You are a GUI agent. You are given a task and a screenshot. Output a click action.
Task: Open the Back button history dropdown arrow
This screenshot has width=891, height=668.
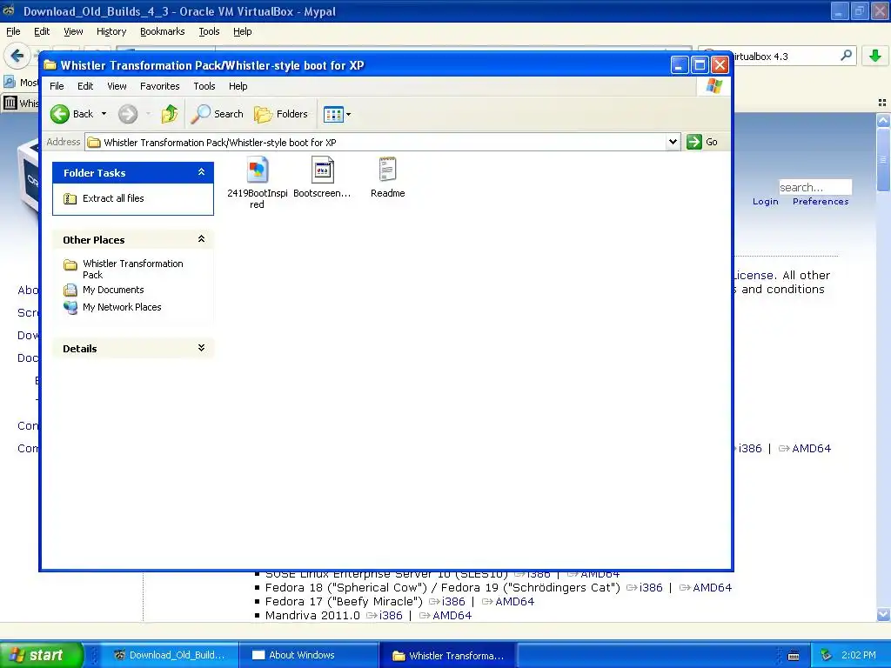pyautogui.click(x=104, y=114)
